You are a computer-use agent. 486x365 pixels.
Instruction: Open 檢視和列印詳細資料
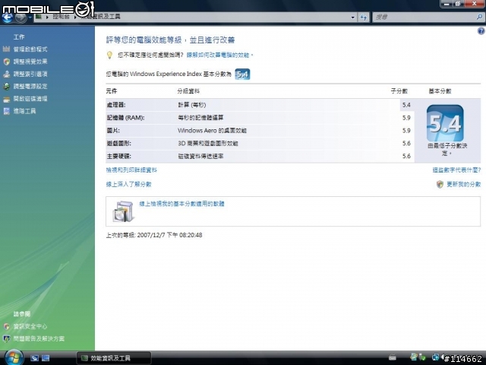(x=131, y=170)
